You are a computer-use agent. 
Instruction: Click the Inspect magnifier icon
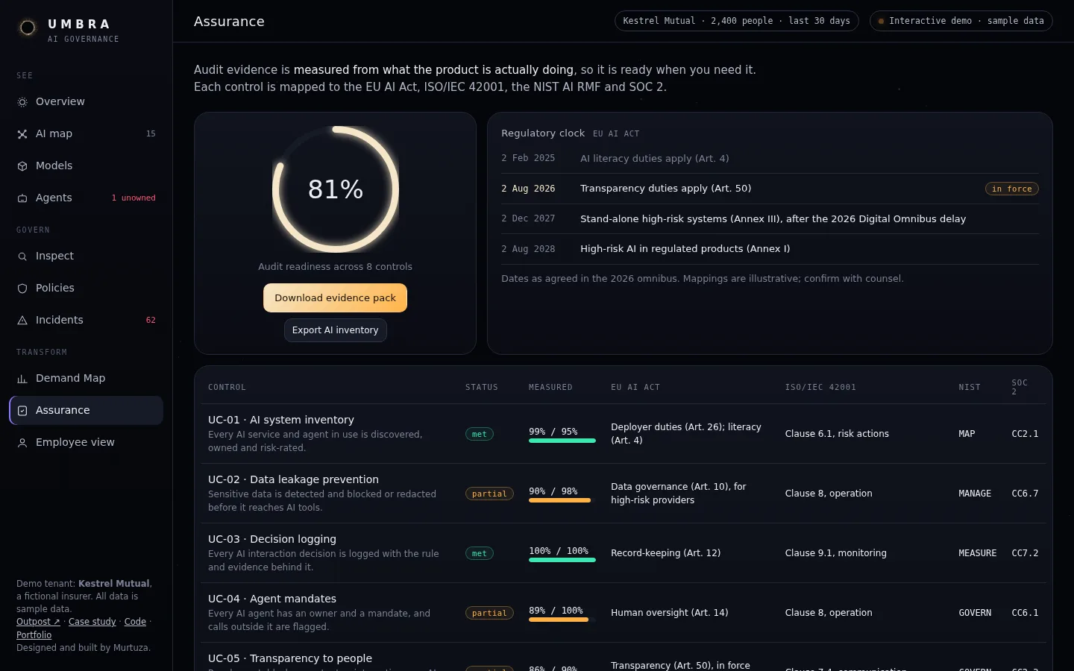tap(22, 256)
